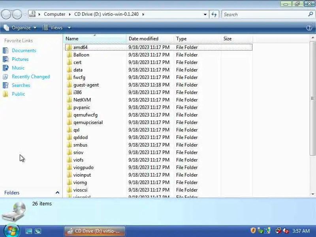Click the Forward navigation button
Image resolution: width=316 pixels, height=237 pixels.
[17, 14]
